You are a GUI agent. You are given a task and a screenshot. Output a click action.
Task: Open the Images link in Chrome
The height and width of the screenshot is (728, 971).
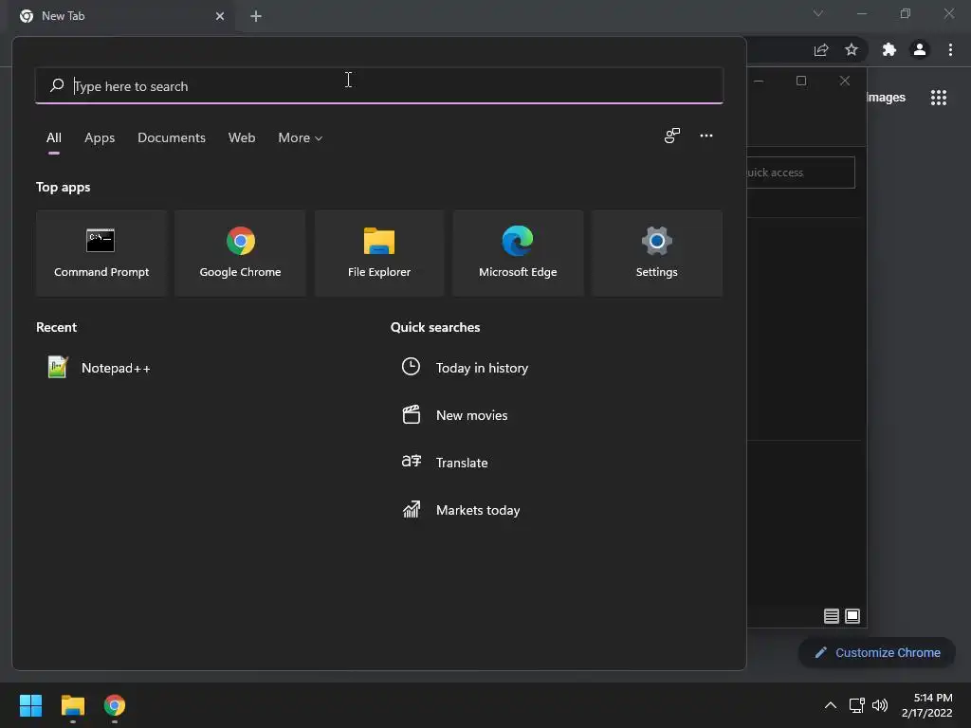pyautogui.click(x=886, y=98)
